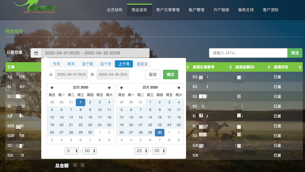Click the 取消 button
Viewport: 305px width, 172px height.
[152, 75]
